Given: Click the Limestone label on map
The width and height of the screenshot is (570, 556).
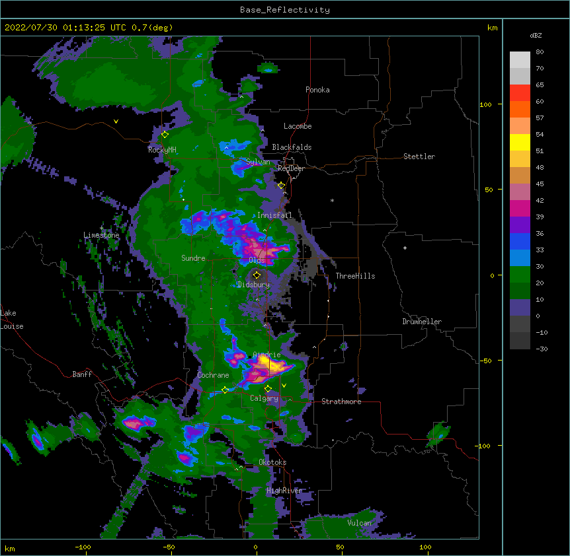Looking at the screenshot, I should pyautogui.click(x=101, y=235).
